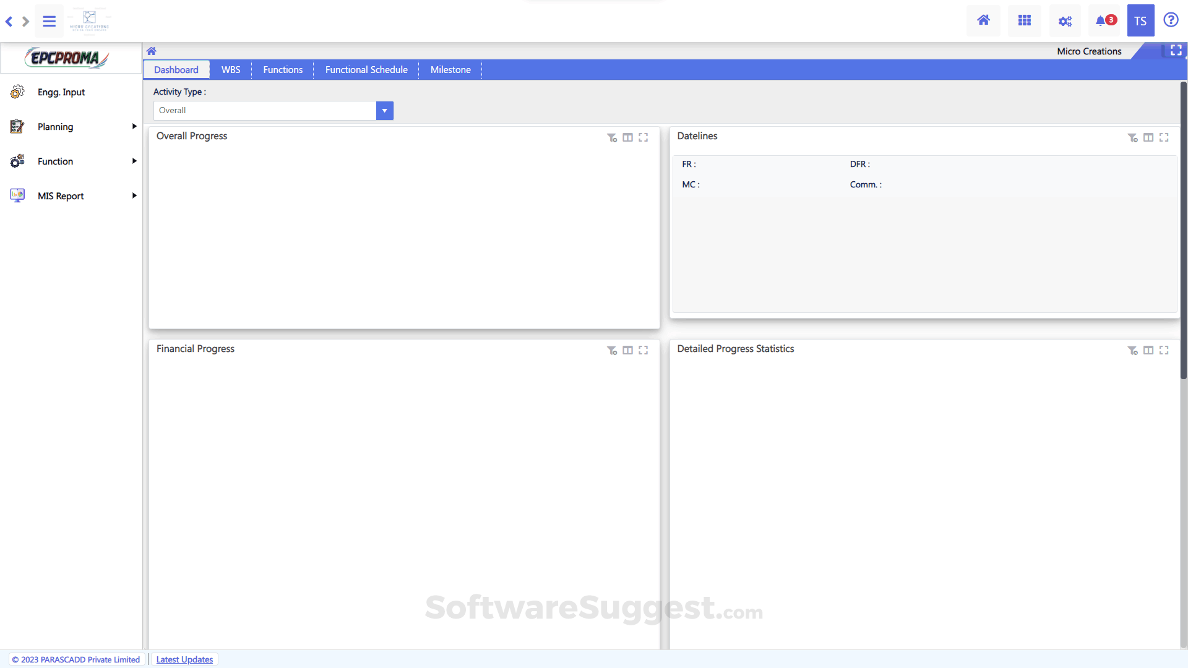Viewport: 1188px width, 668px height.
Task: Switch to the WBS tab
Action: [x=231, y=70]
